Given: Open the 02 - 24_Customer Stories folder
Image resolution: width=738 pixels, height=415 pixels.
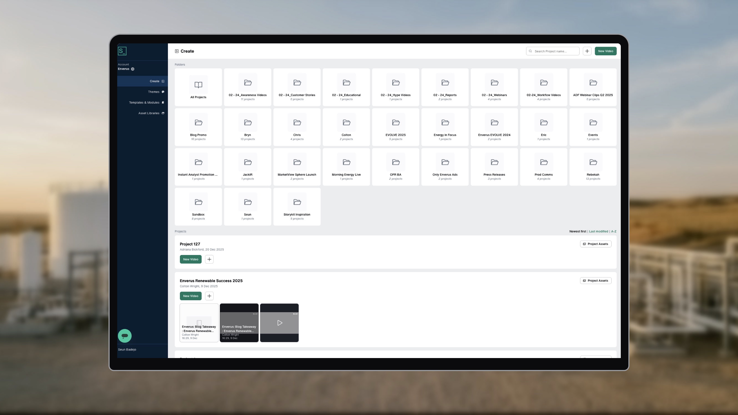Looking at the screenshot, I should 297,87.
